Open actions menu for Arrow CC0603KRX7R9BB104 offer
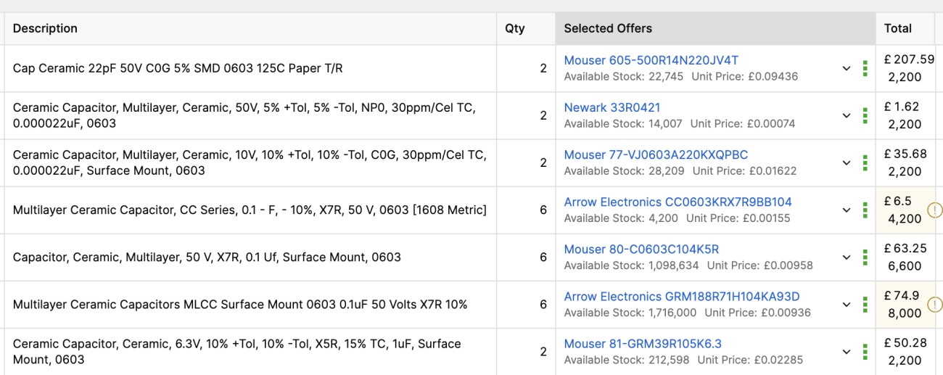This screenshot has width=943, height=375. tap(865, 210)
